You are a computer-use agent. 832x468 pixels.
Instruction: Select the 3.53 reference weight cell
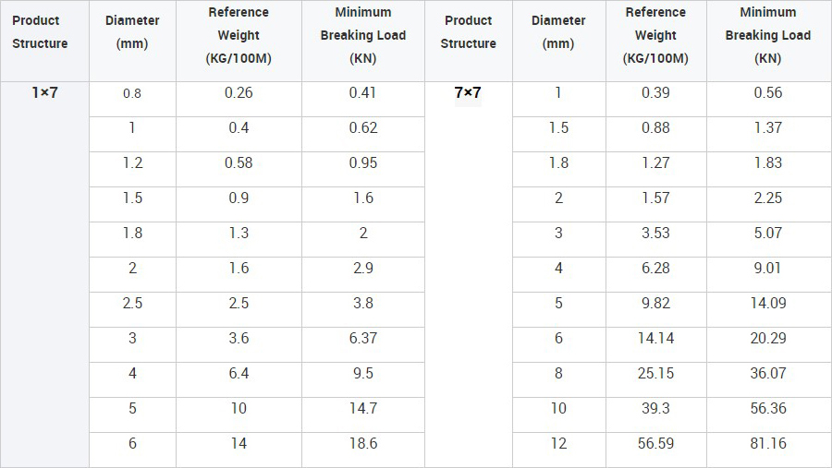pyautogui.click(x=655, y=233)
